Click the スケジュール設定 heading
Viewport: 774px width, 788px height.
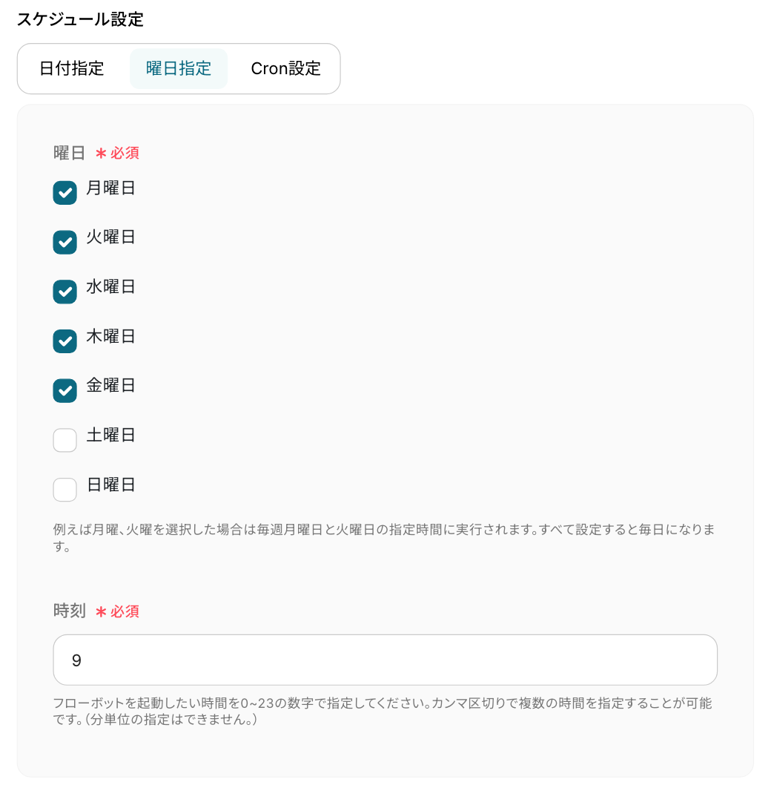pyautogui.click(x=80, y=19)
